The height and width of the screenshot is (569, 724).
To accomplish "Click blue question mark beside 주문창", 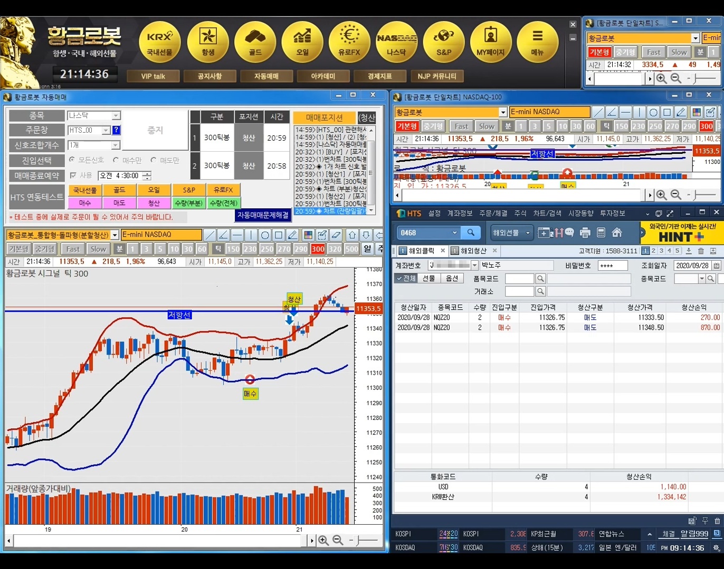I will pyautogui.click(x=116, y=130).
